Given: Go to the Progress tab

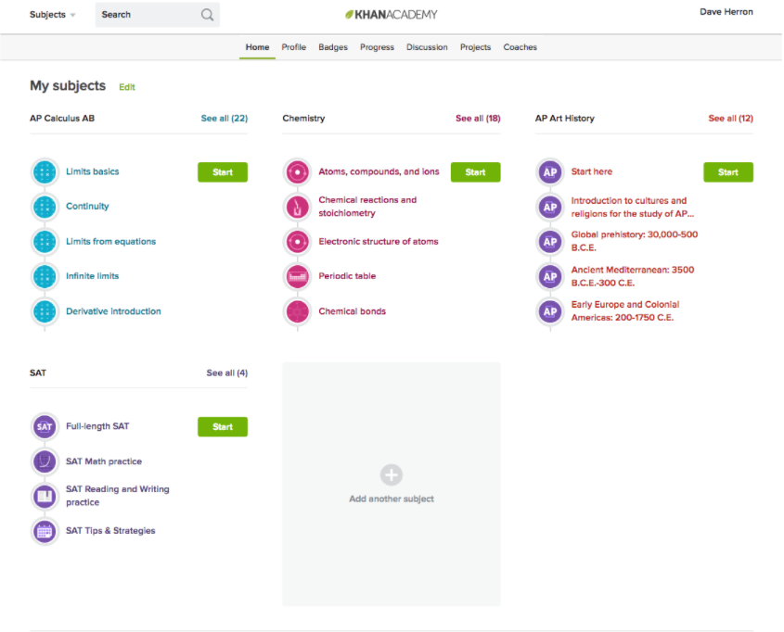Looking at the screenshot, I should click(377, 47).
